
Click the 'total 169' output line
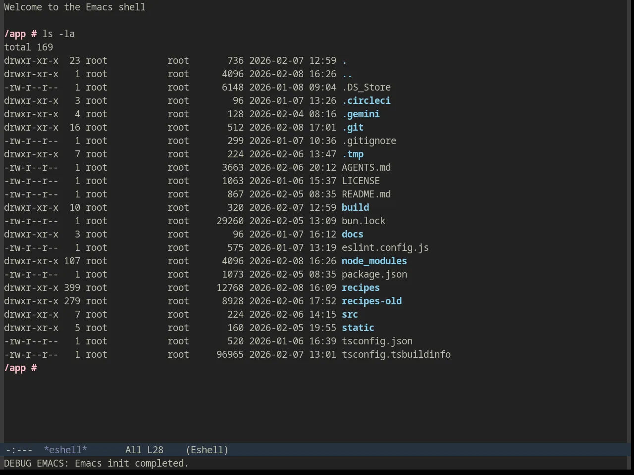pyautogui.click(x=28, y=47)
